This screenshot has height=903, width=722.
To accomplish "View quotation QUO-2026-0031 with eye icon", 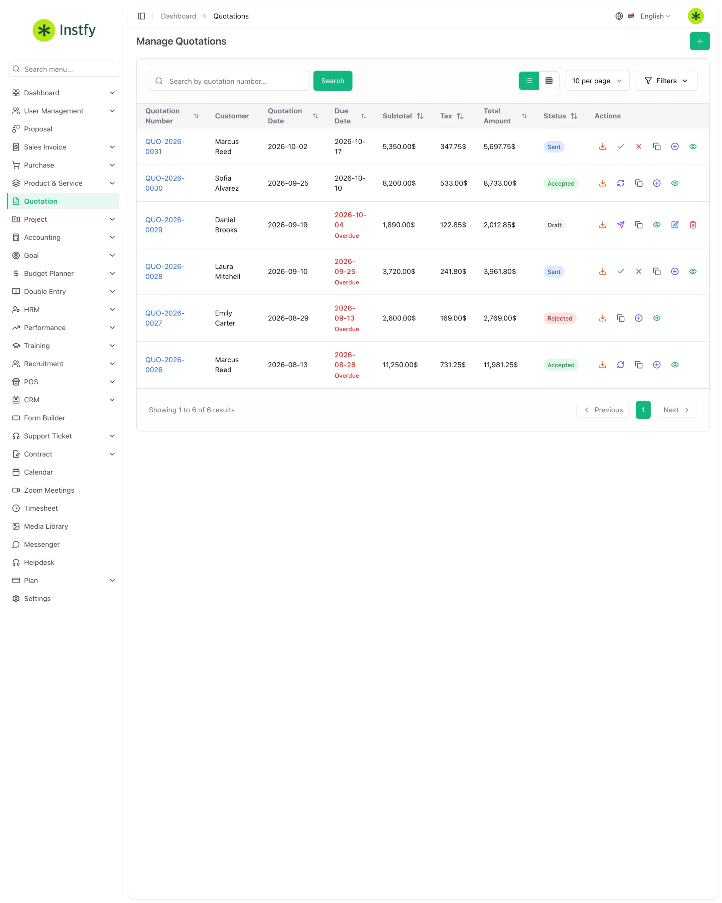I will point(692,146).
